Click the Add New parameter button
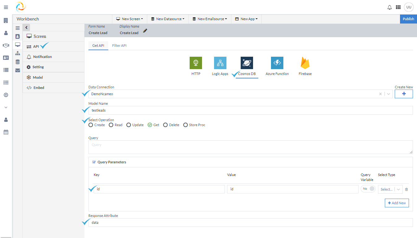The image size is (417, 238). (397, 203)
